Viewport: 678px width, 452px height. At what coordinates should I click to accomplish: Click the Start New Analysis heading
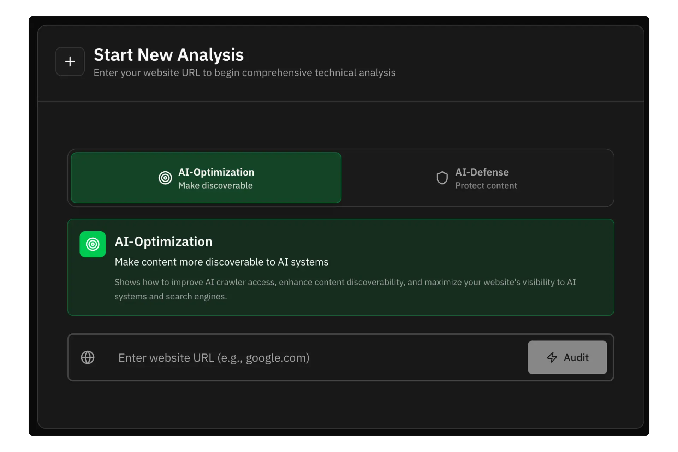pos(168,55)
